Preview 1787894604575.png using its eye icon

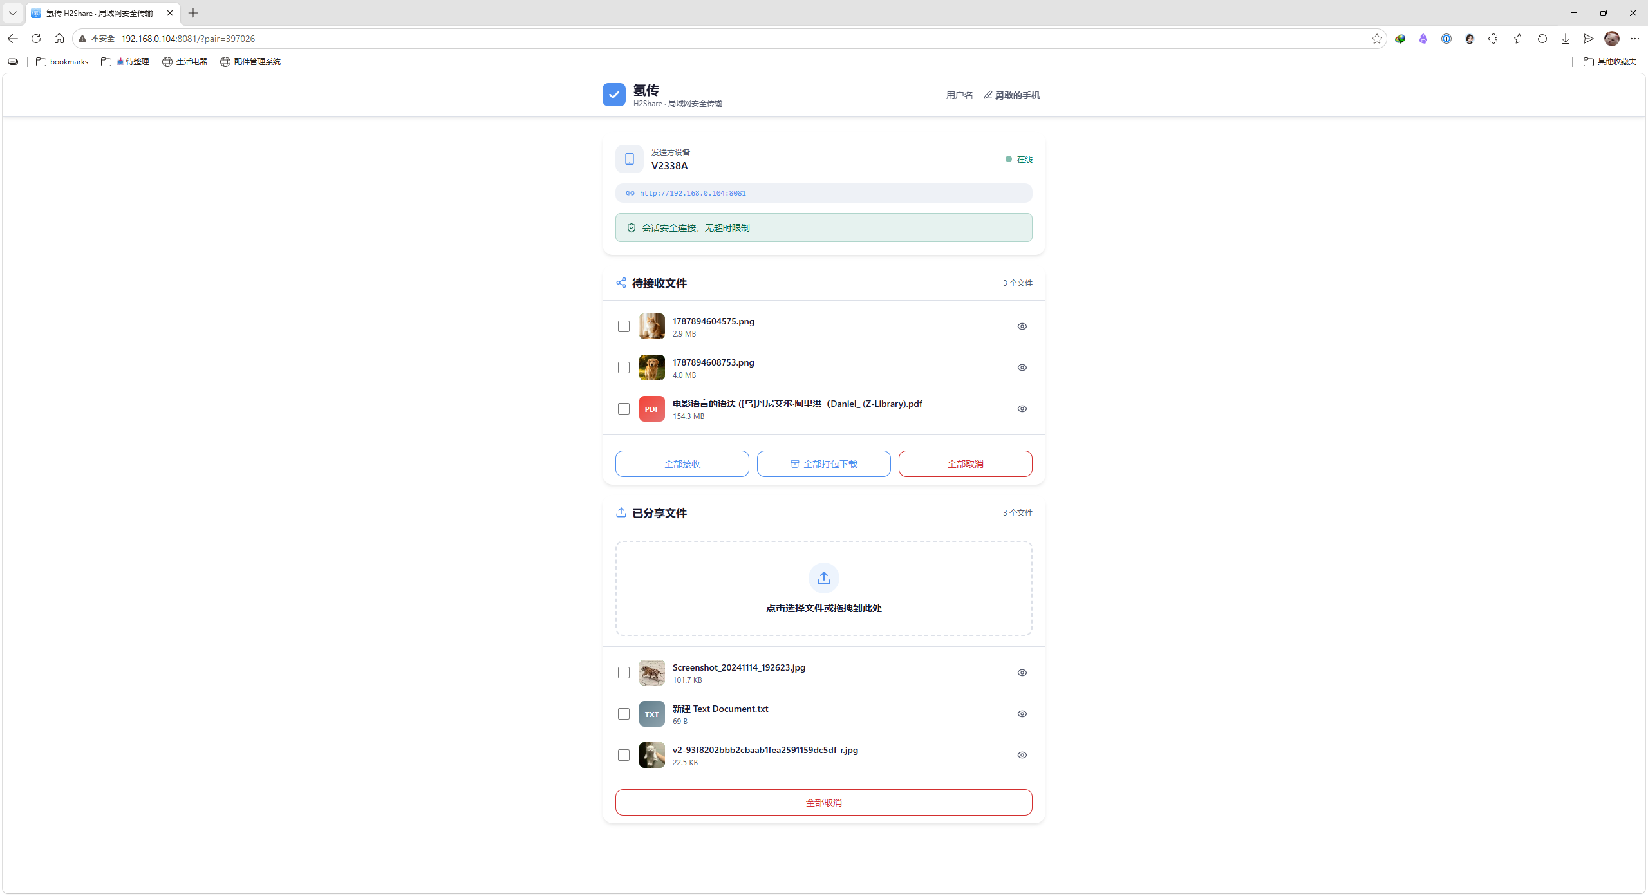click(x=1022, y=326)
